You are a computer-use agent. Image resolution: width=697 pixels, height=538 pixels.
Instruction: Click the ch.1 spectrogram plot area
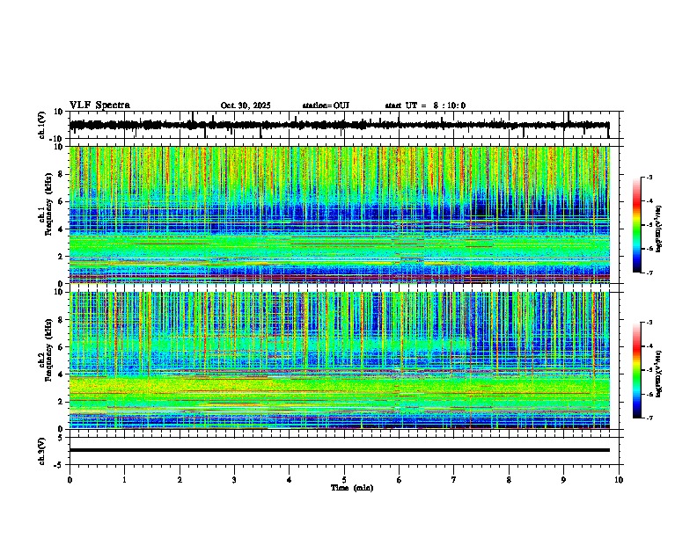(339, 214)
